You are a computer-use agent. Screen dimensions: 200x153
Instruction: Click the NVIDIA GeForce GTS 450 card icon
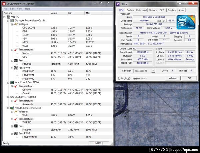coord(12,108)
